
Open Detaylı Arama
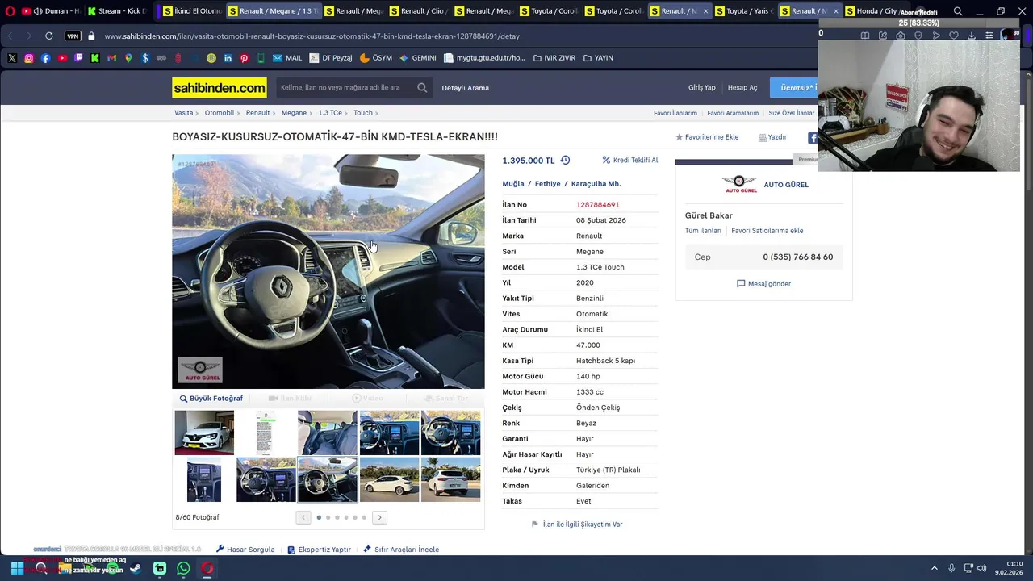[466, 88]
